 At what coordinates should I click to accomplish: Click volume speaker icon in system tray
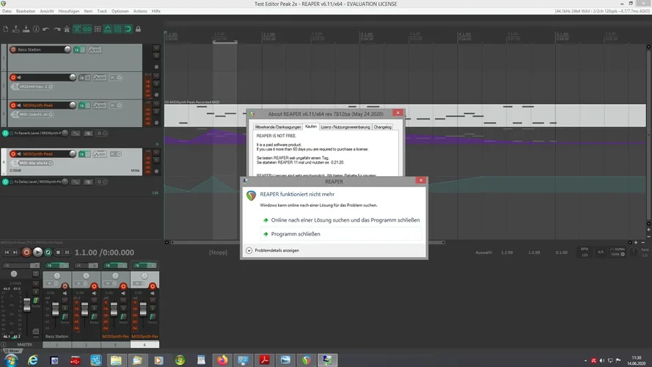pyautogui.click(x=601, y=360)
